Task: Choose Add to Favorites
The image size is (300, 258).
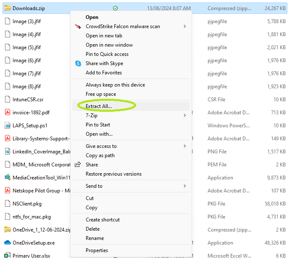Action: point(104,73)
